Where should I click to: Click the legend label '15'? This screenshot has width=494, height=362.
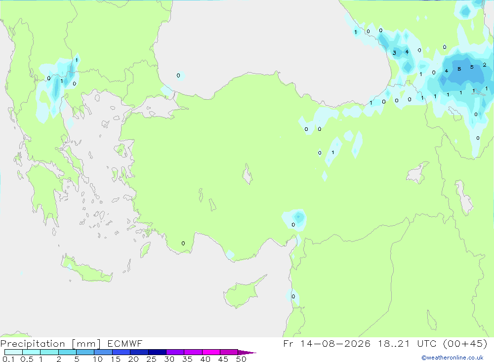(116, 359)
